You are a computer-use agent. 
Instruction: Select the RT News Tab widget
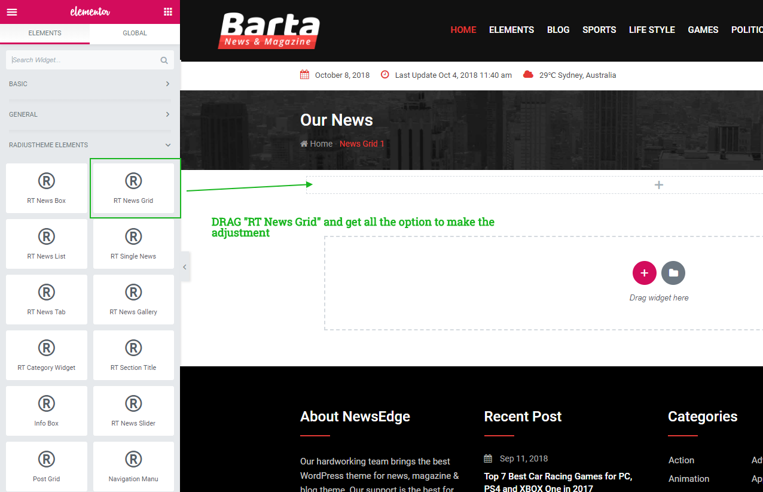pyautogui.click(x=47, y=299)
